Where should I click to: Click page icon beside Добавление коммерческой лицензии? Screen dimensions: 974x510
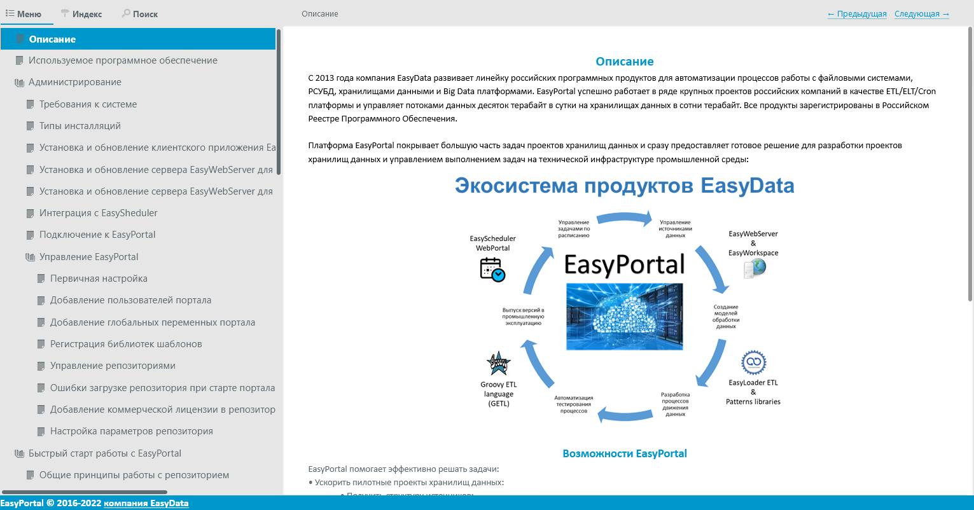41,410
